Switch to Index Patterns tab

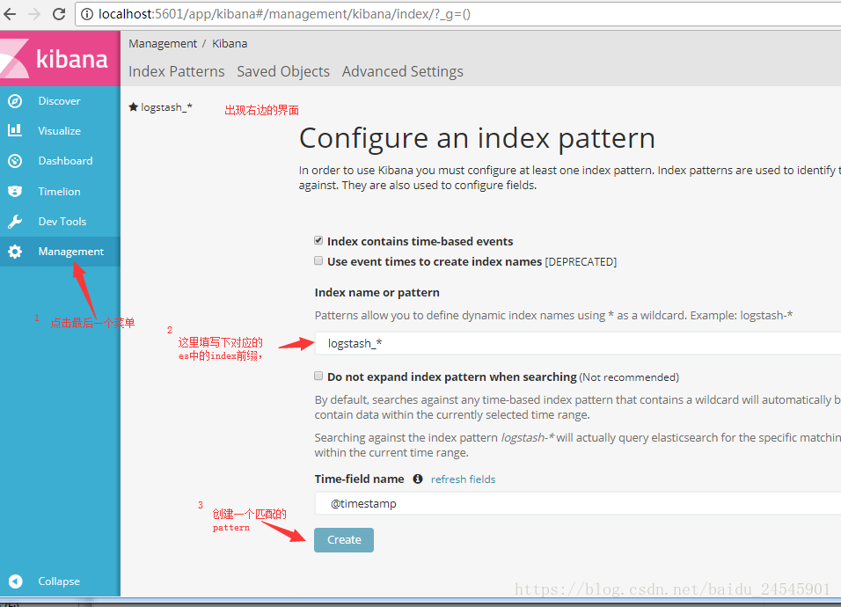(x=177, y=71)
